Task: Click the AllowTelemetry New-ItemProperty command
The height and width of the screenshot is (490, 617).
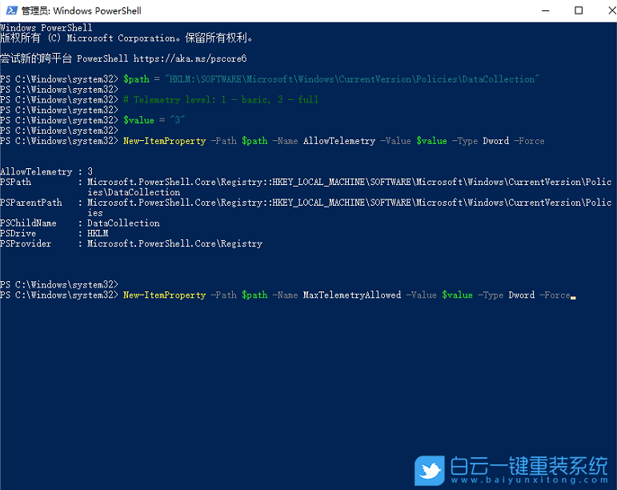Action: [x=334, y=141]
